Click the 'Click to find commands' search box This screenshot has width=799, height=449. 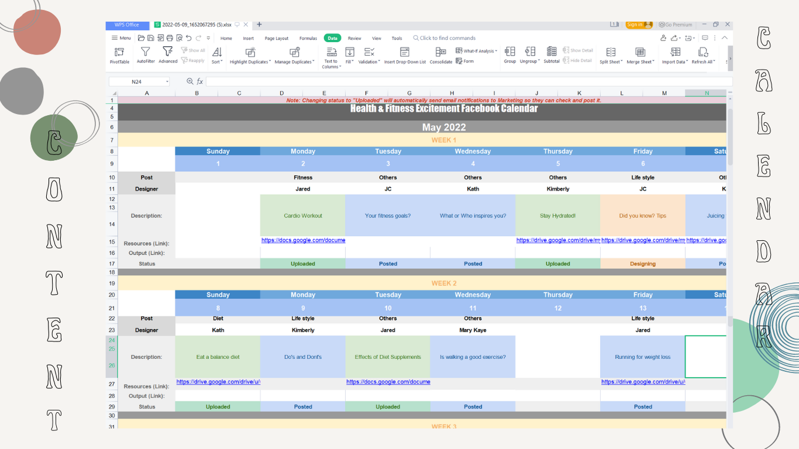click(x=445, y=38)
